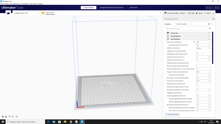Image resolution: width=221 pixels, height=124 pixels.
Task: Toggle the Заполнение section chevron
Action: (209, 39)
